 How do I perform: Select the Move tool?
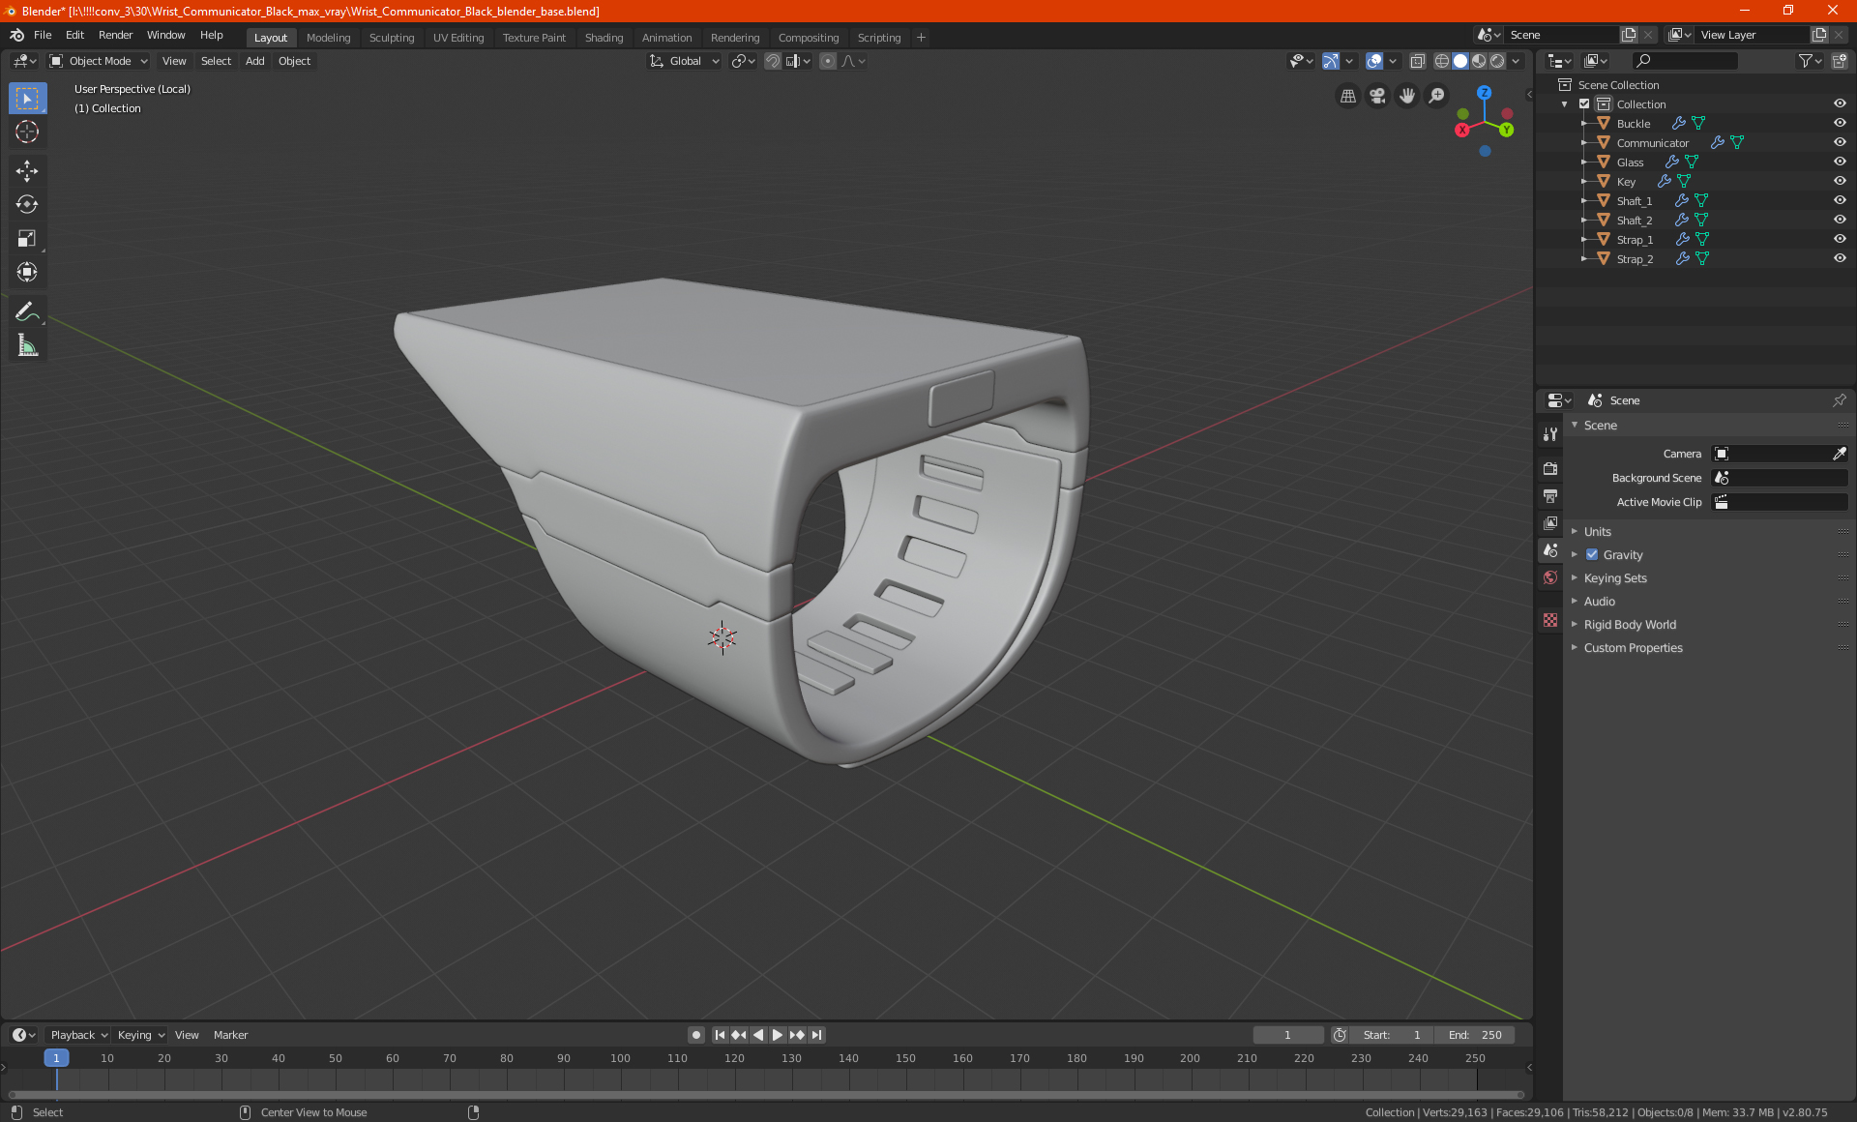(27, 171)
